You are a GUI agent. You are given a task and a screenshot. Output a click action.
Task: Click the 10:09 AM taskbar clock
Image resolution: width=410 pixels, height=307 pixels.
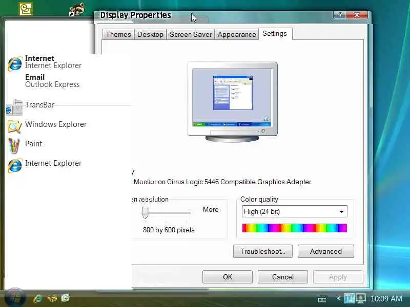click(x=386, y=298)
